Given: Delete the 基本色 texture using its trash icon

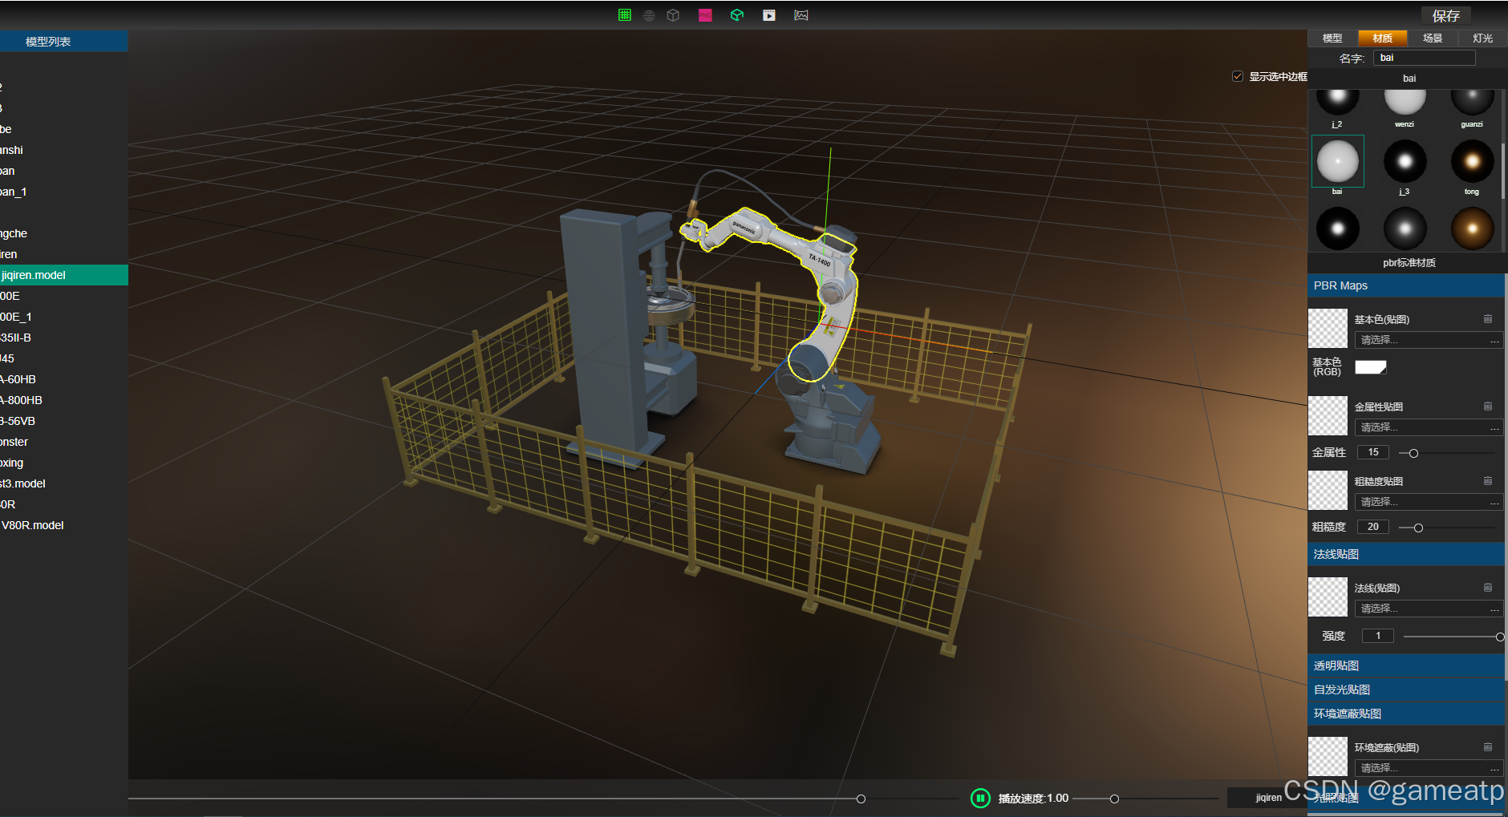Looking at the screenshot, I should (1488, 318).
